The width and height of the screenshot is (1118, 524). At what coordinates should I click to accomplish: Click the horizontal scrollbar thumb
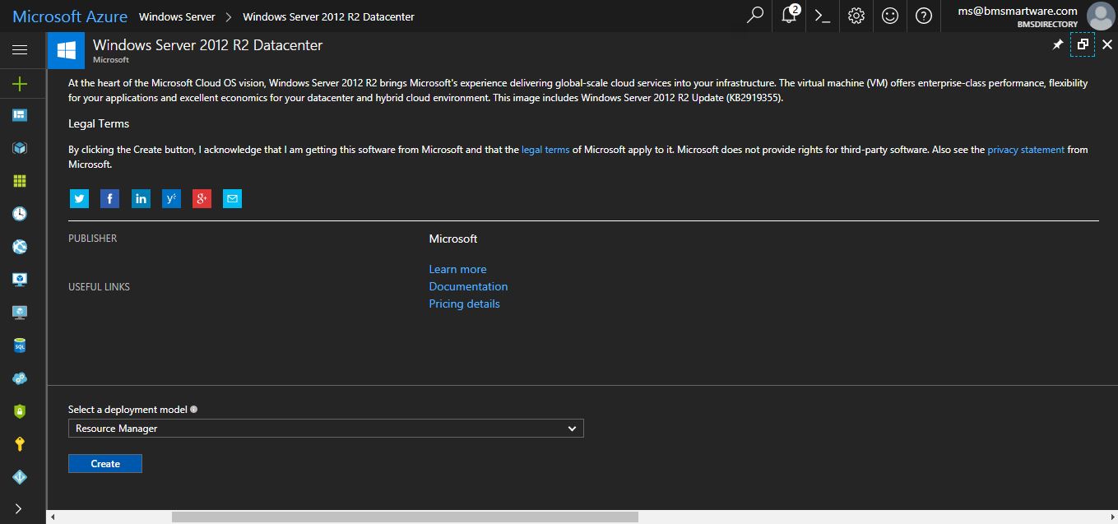405,517
